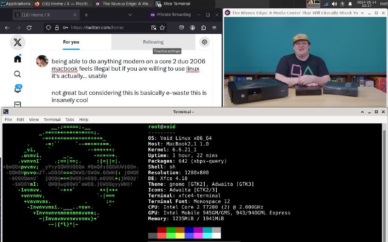The image size is (388, 242).
Task: Open Messages envelope in X sidebar
Action: (x=17, y=104)
